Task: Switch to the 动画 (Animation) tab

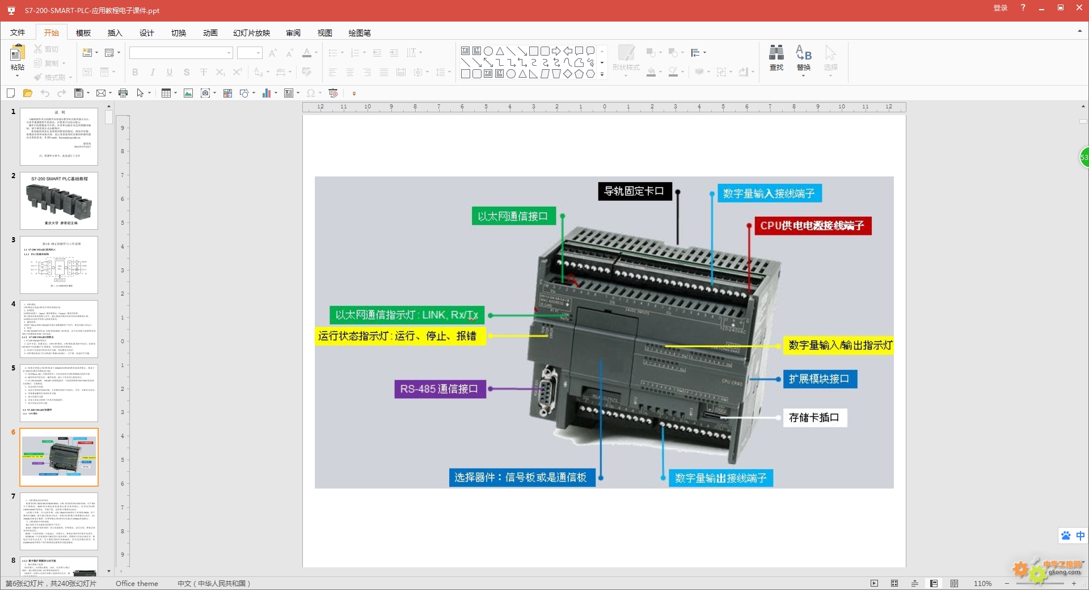Action: pyautogui.click(x=210, y=32)
